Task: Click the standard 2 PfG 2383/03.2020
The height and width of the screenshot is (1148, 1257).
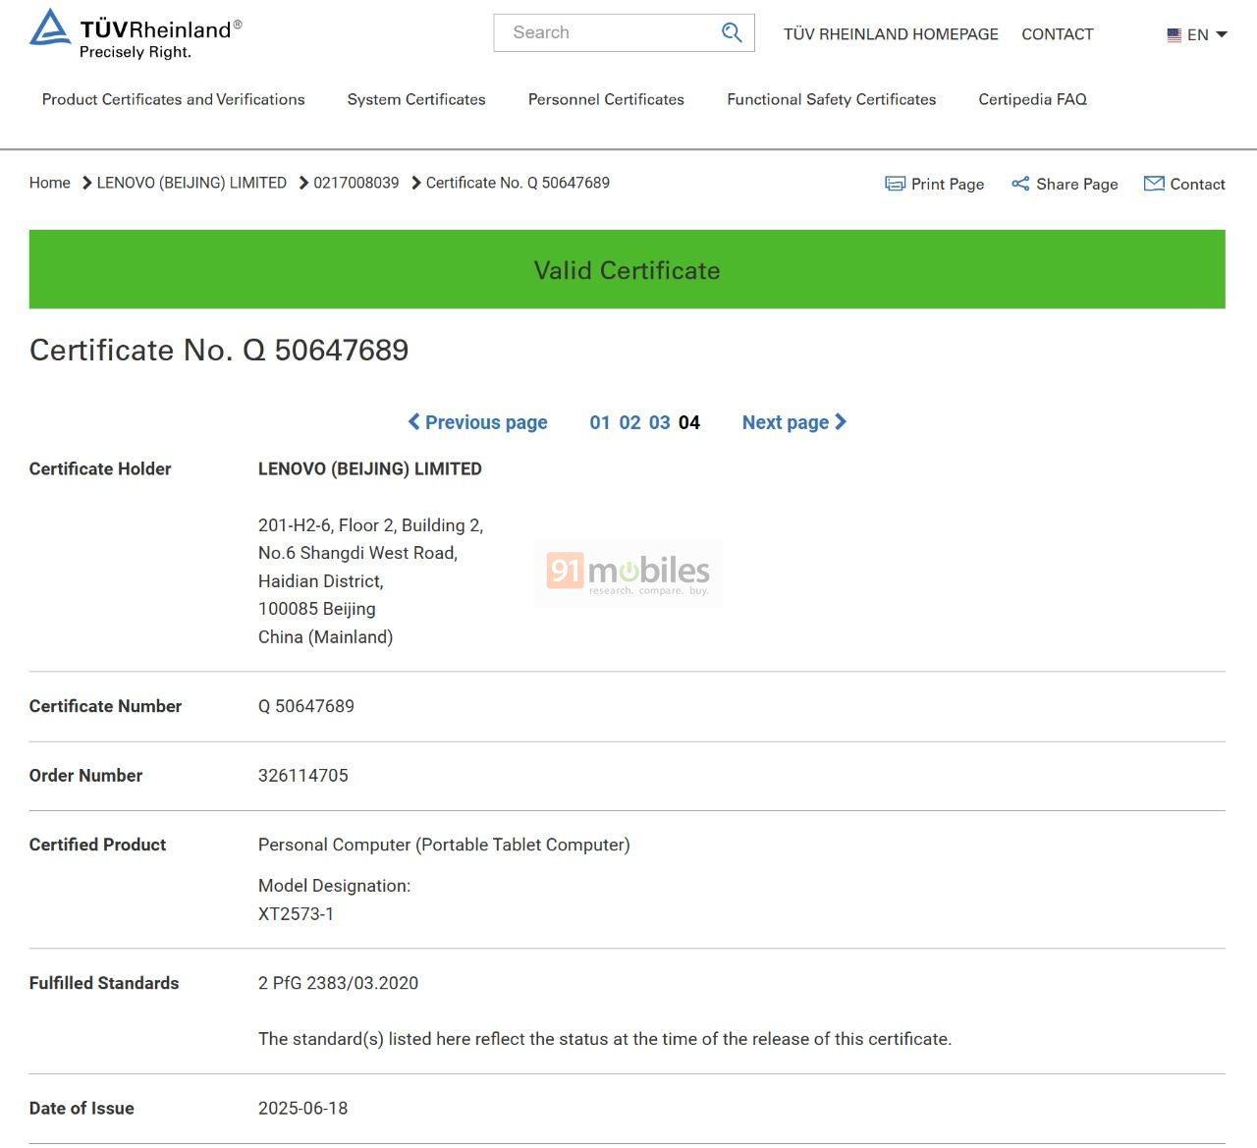Action: pos(338,983)
